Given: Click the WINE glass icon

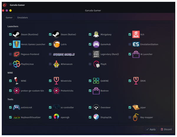Looking at the screenshot, I should (16, 81).
